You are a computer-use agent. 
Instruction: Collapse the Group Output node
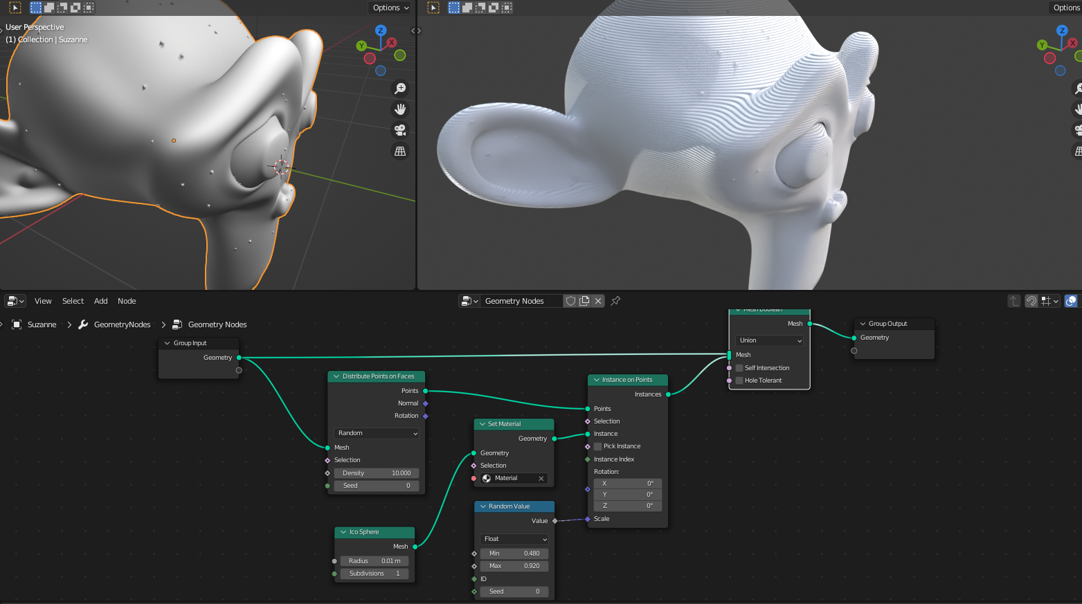[x=863, y=324]
